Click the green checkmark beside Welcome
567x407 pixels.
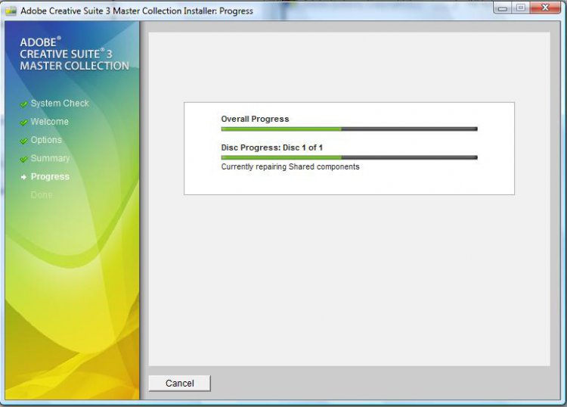click(23, 123)
